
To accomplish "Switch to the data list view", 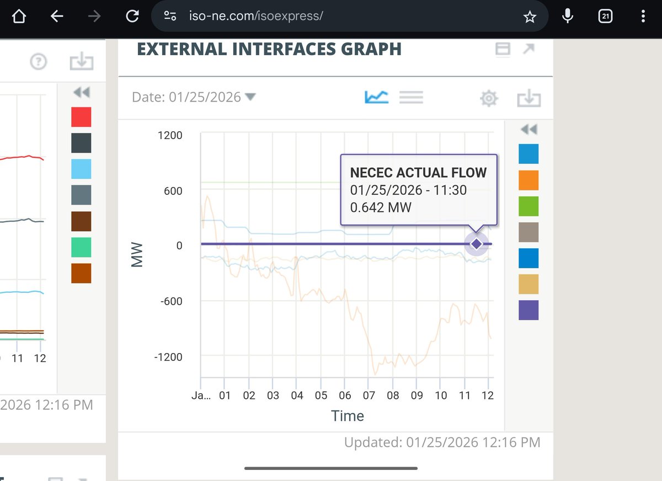I will click(x=411, y=97).
